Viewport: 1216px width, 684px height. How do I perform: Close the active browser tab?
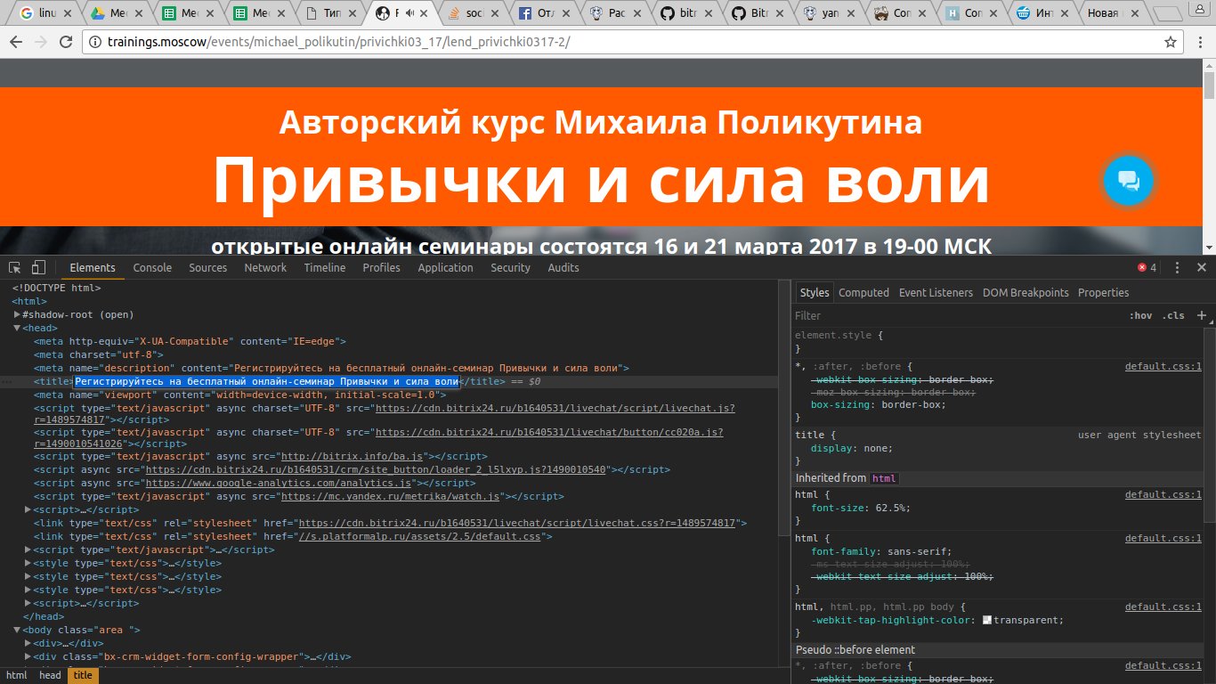coord(423,13)
